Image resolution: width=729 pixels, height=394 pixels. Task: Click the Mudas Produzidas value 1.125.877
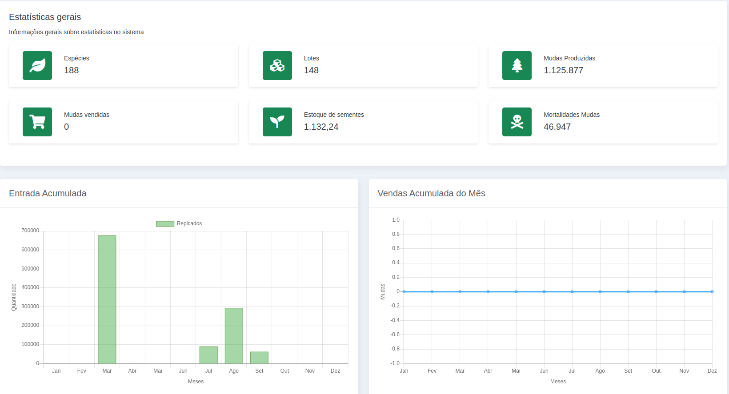563,71
